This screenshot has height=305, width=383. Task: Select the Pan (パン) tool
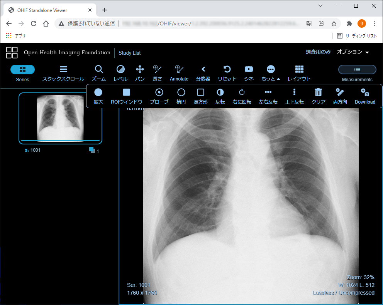click(140, 73)
